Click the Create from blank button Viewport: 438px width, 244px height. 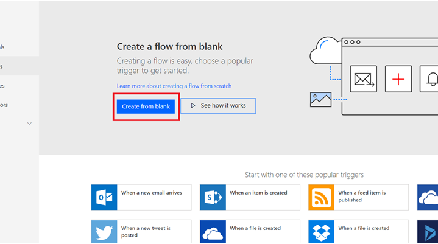146,106
